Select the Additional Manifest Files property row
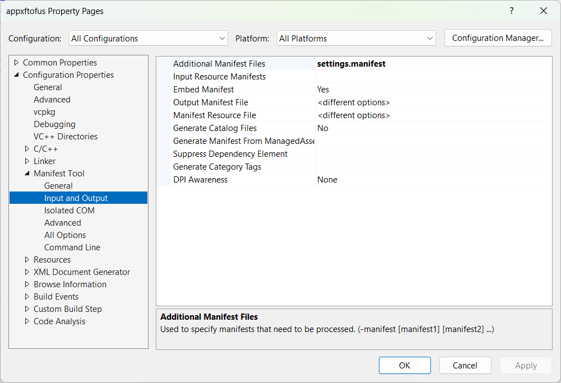561x383 pixels. pyautogui.click(x=354, y=64)
